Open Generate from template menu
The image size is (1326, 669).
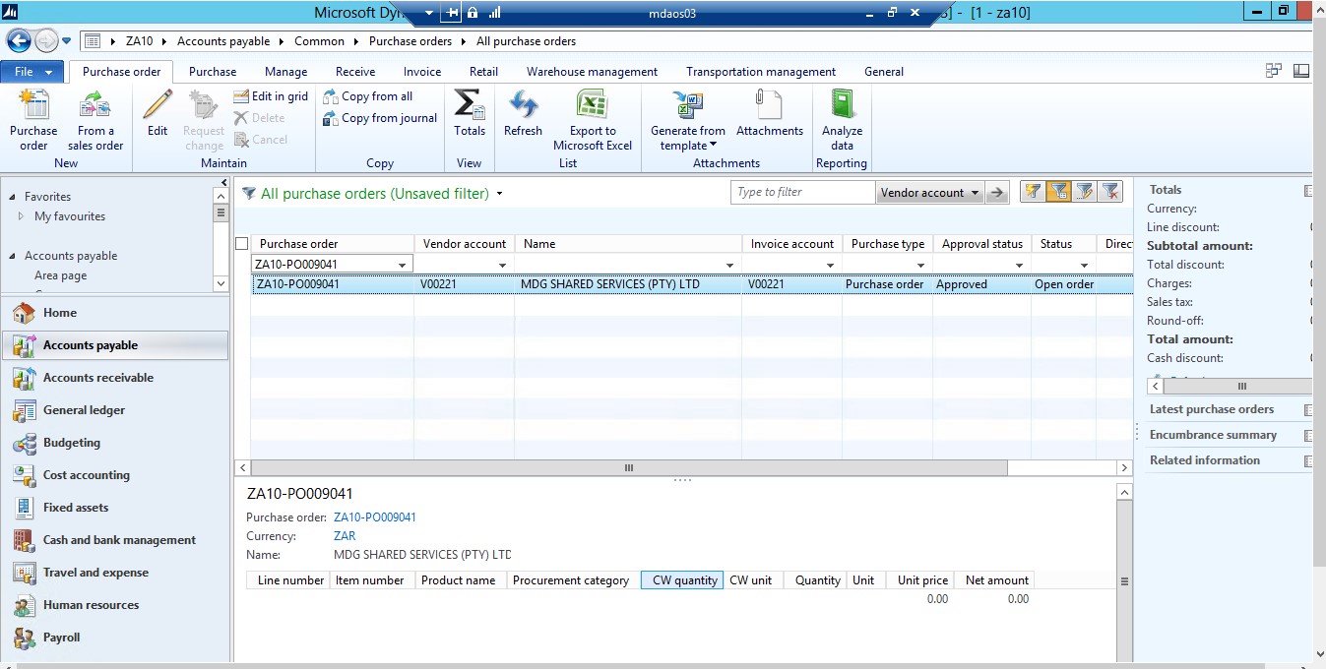click(688, 120)
